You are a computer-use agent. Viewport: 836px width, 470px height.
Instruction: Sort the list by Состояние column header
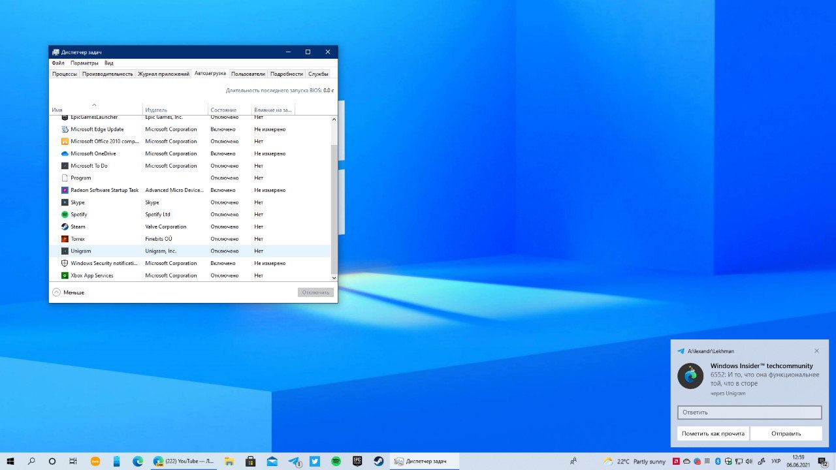230,110
